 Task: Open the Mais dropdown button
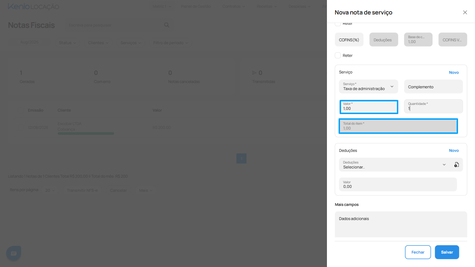[146, 190]
